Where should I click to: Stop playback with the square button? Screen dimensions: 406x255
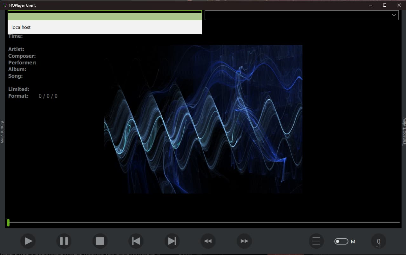(x=100, y=241)
